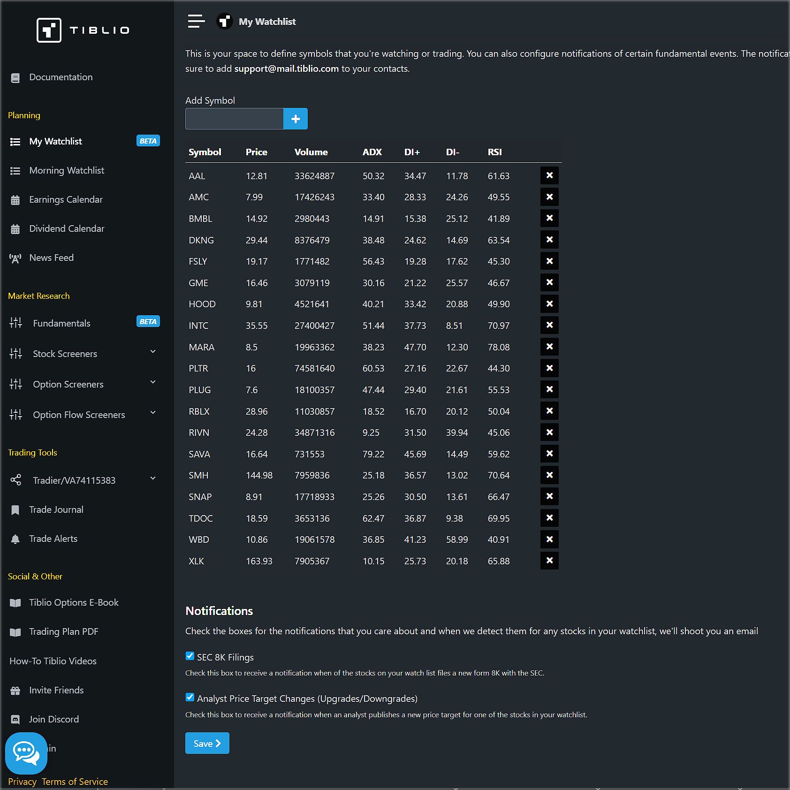Click the plus button to add symbol
The height and width of the screenshot is (790, 790).
[x=296, y=119]
